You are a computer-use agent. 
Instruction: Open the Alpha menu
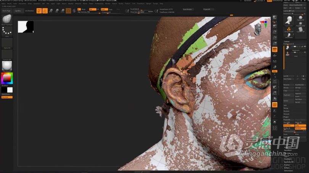3,3
